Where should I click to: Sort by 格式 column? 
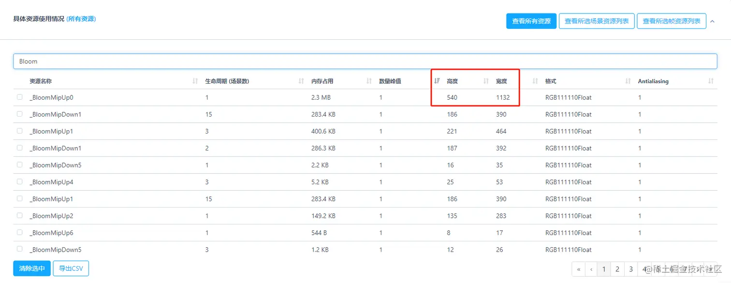coord(628,81)
